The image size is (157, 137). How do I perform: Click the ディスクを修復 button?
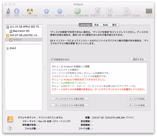(x=137, y=105)
